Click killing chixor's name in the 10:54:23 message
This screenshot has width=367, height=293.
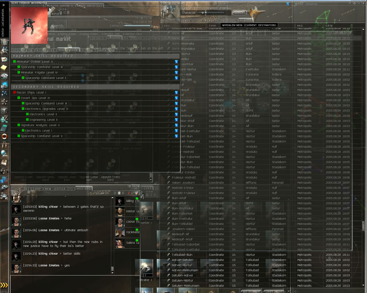[x=48, y=254]
